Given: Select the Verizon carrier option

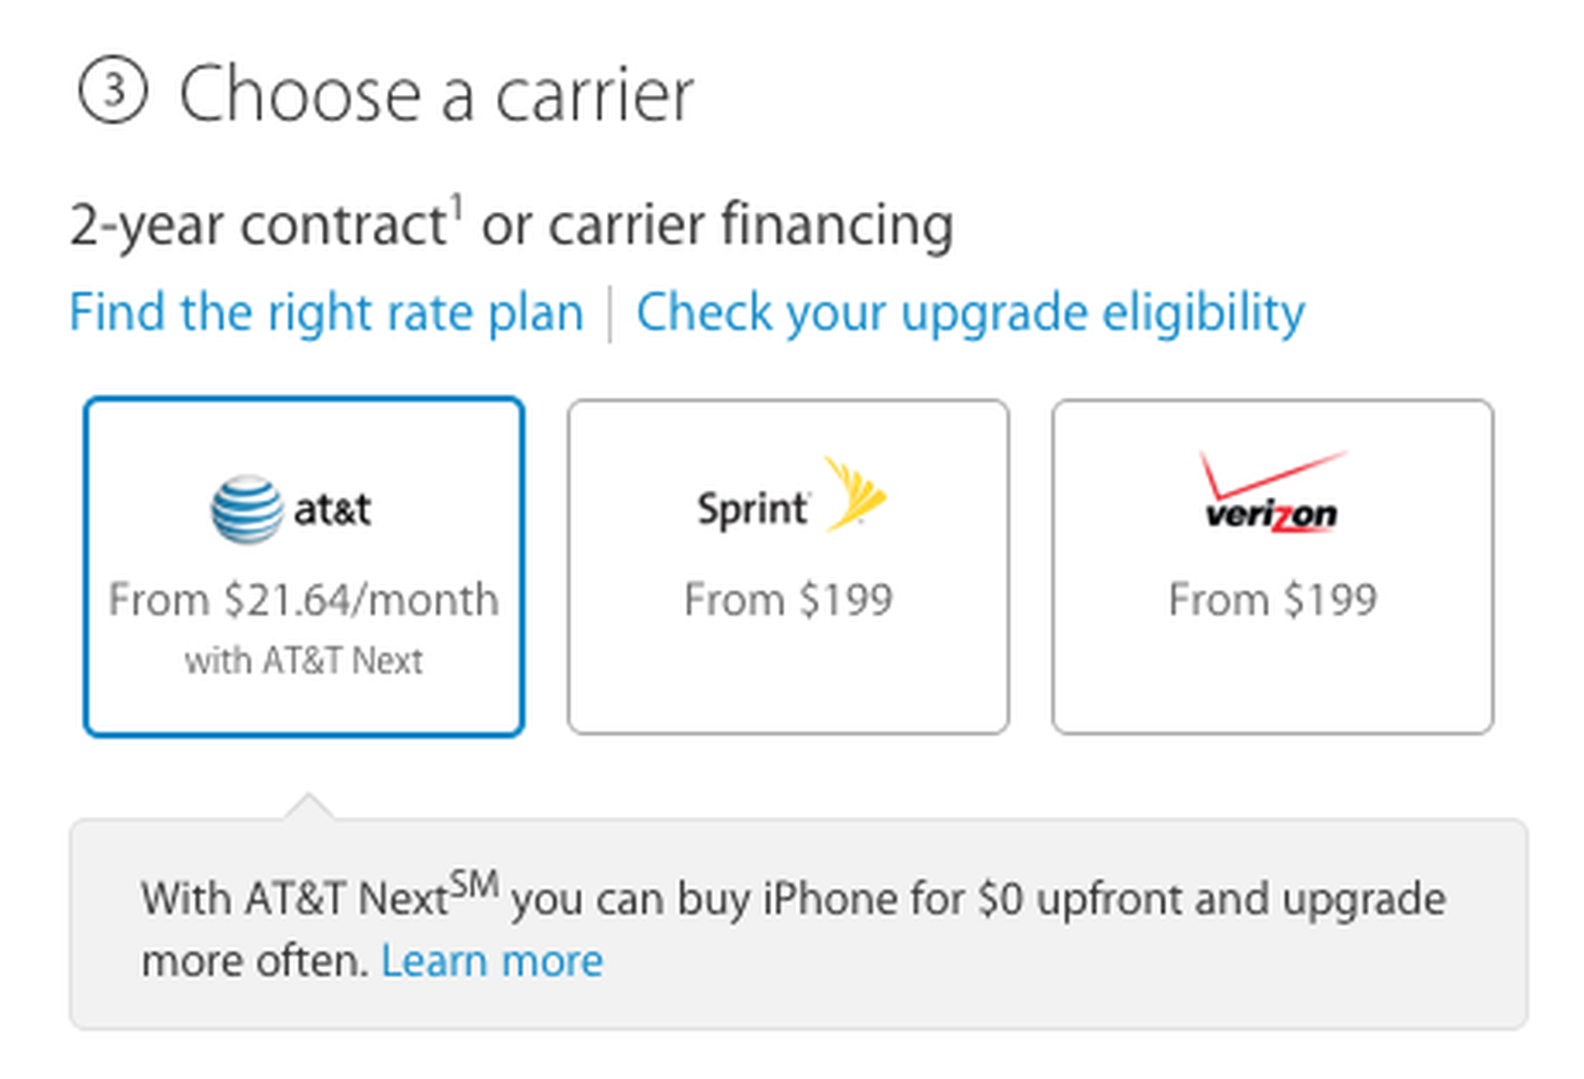Looking at the screenshot, I should [1273, 565].
